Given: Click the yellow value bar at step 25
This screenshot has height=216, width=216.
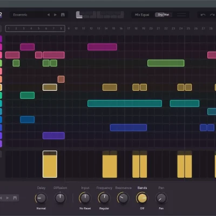Looking at the screenshot, I should tap(188, 164).
